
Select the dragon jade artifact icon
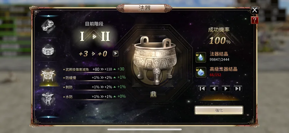(48, 27)
